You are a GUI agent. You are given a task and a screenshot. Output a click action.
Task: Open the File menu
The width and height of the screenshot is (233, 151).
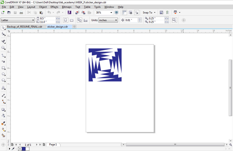[4, 7]
